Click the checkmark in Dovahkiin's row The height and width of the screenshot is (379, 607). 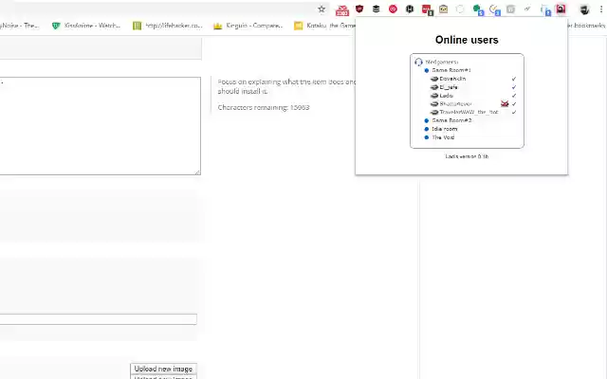[514, 79]
